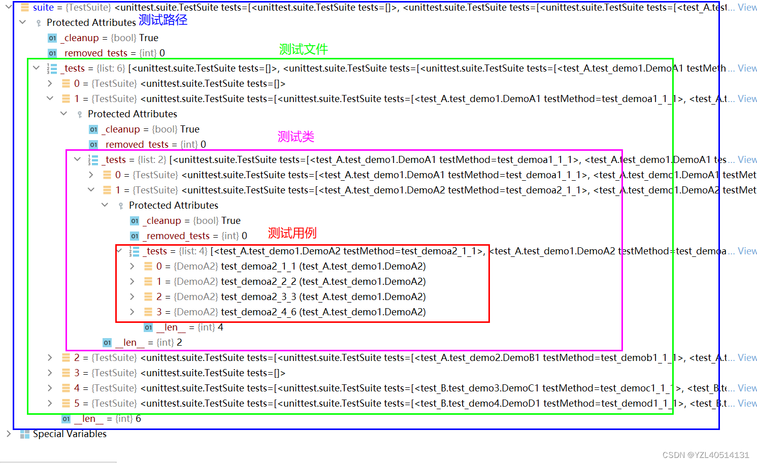
Task: Expand 4 = {TestSuite} DemoC1 item
Action: 50,388
